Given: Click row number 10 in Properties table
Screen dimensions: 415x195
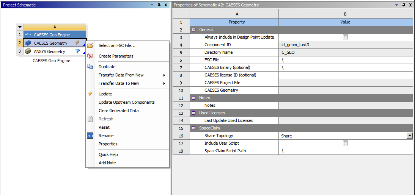Looking at the screenshot, I should click(x=181, y=90).
